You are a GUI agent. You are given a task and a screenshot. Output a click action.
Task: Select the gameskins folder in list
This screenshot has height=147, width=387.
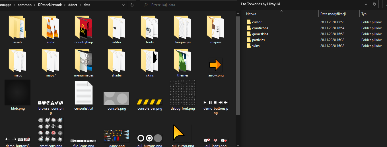coord(260,34)
